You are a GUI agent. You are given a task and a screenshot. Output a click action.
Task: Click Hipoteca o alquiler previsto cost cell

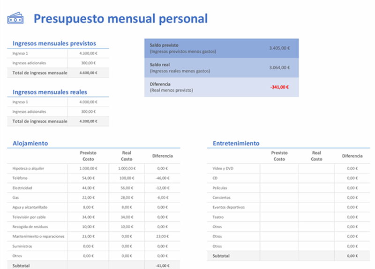88,168
